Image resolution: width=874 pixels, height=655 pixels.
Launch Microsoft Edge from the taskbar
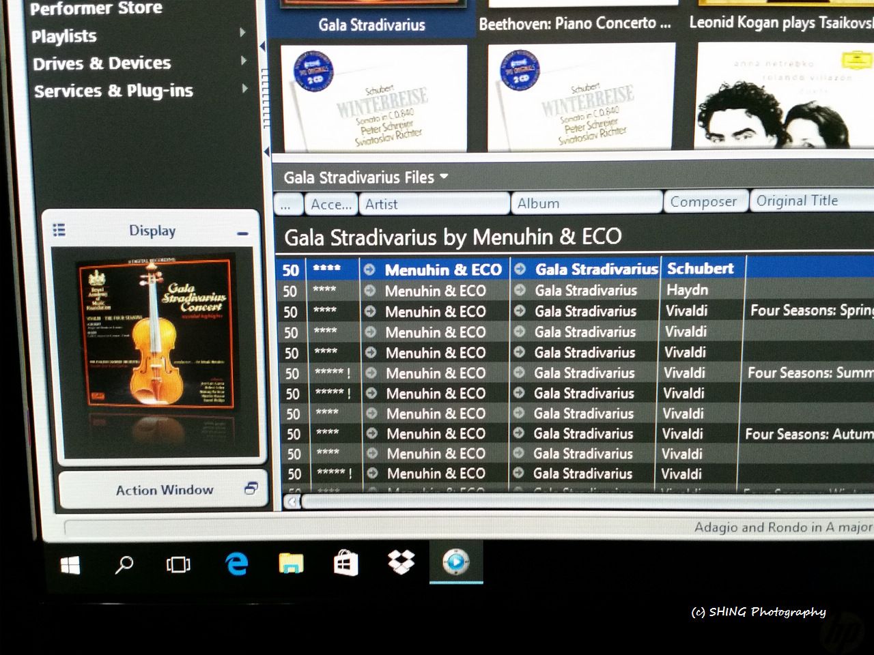tap(236, 564)
